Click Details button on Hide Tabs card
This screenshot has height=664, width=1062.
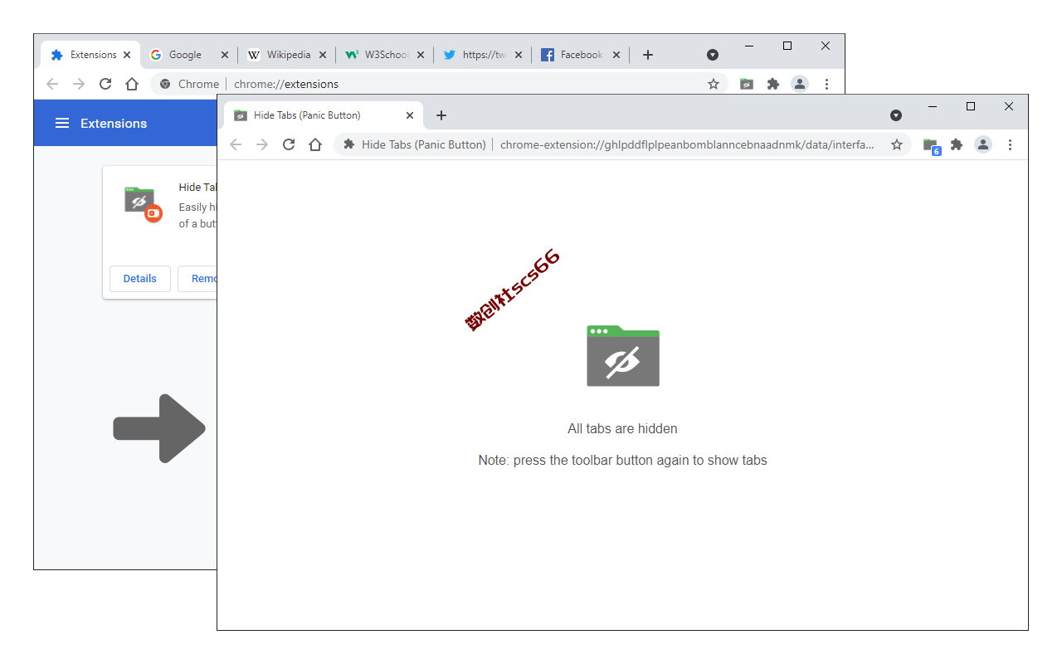pyautogui.click(x=139, y=279)
